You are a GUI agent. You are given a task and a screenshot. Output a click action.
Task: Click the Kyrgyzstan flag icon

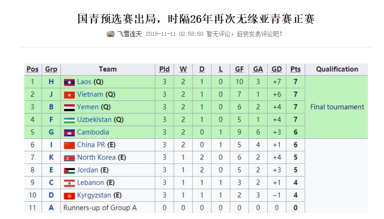[x=69, y=196]
